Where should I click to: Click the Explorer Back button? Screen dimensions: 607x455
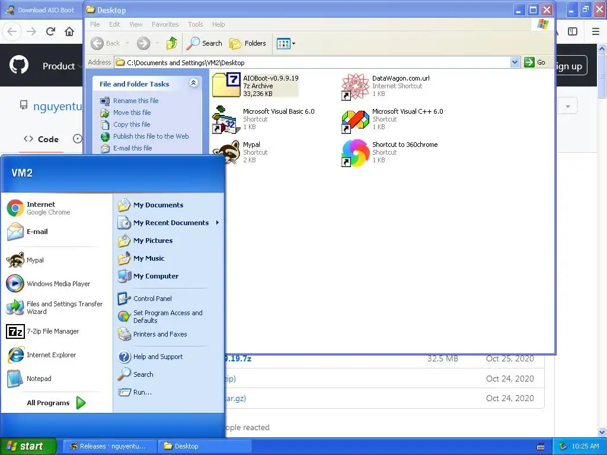coord(106,43)
